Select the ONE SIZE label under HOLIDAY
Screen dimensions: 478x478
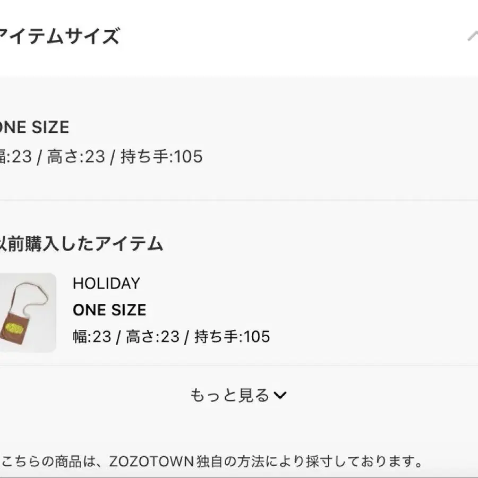(x=109, y=310)
